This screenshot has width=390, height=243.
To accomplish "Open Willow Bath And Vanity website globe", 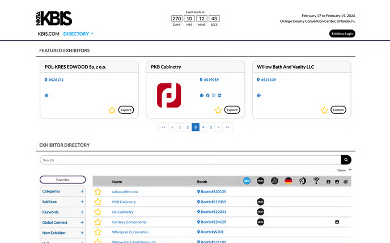I will coord(258,95).
